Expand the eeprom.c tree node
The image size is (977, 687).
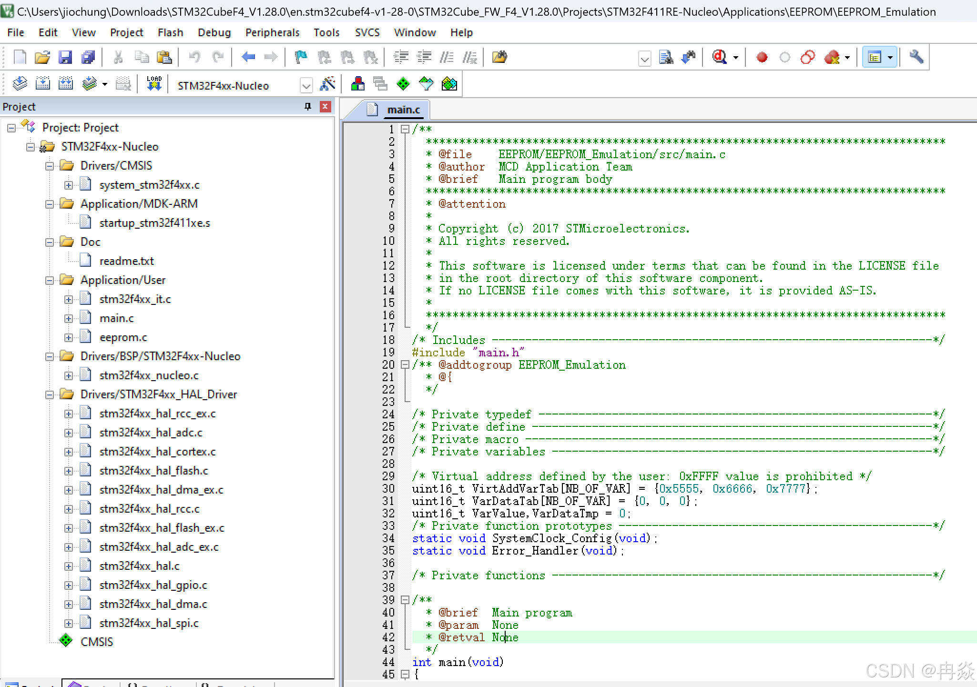tap(69, 337)
